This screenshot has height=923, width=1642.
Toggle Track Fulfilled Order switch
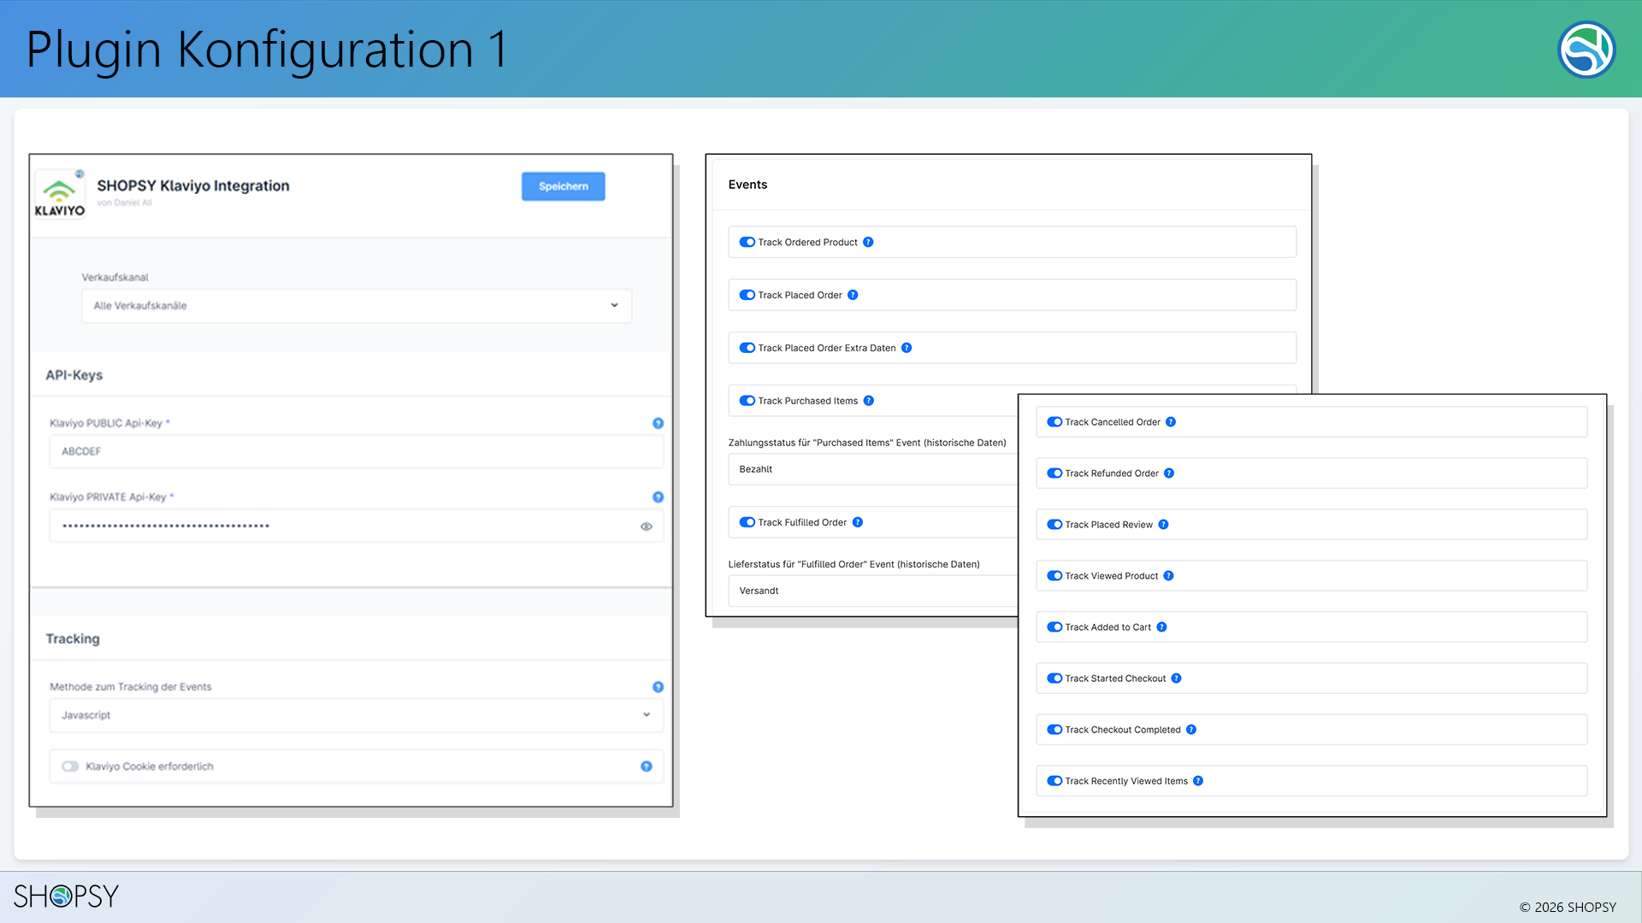tap(747, 522)
